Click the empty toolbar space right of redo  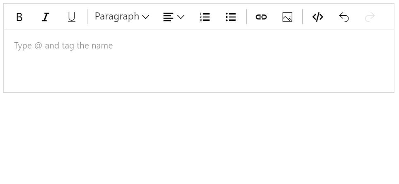[x=386, y=17]
